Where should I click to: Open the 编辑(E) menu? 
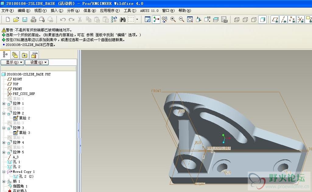click(x=24, y=11)
